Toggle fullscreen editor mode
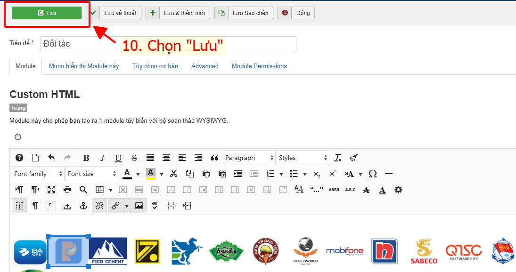516x272 pixels. click(x=51, y=190)
